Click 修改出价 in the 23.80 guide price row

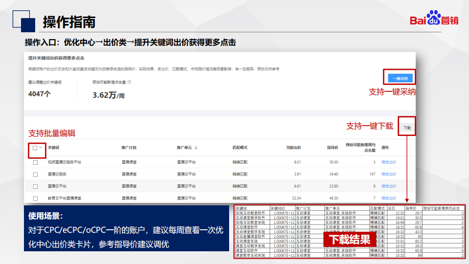pyautogui.click(x=389, y=186)
